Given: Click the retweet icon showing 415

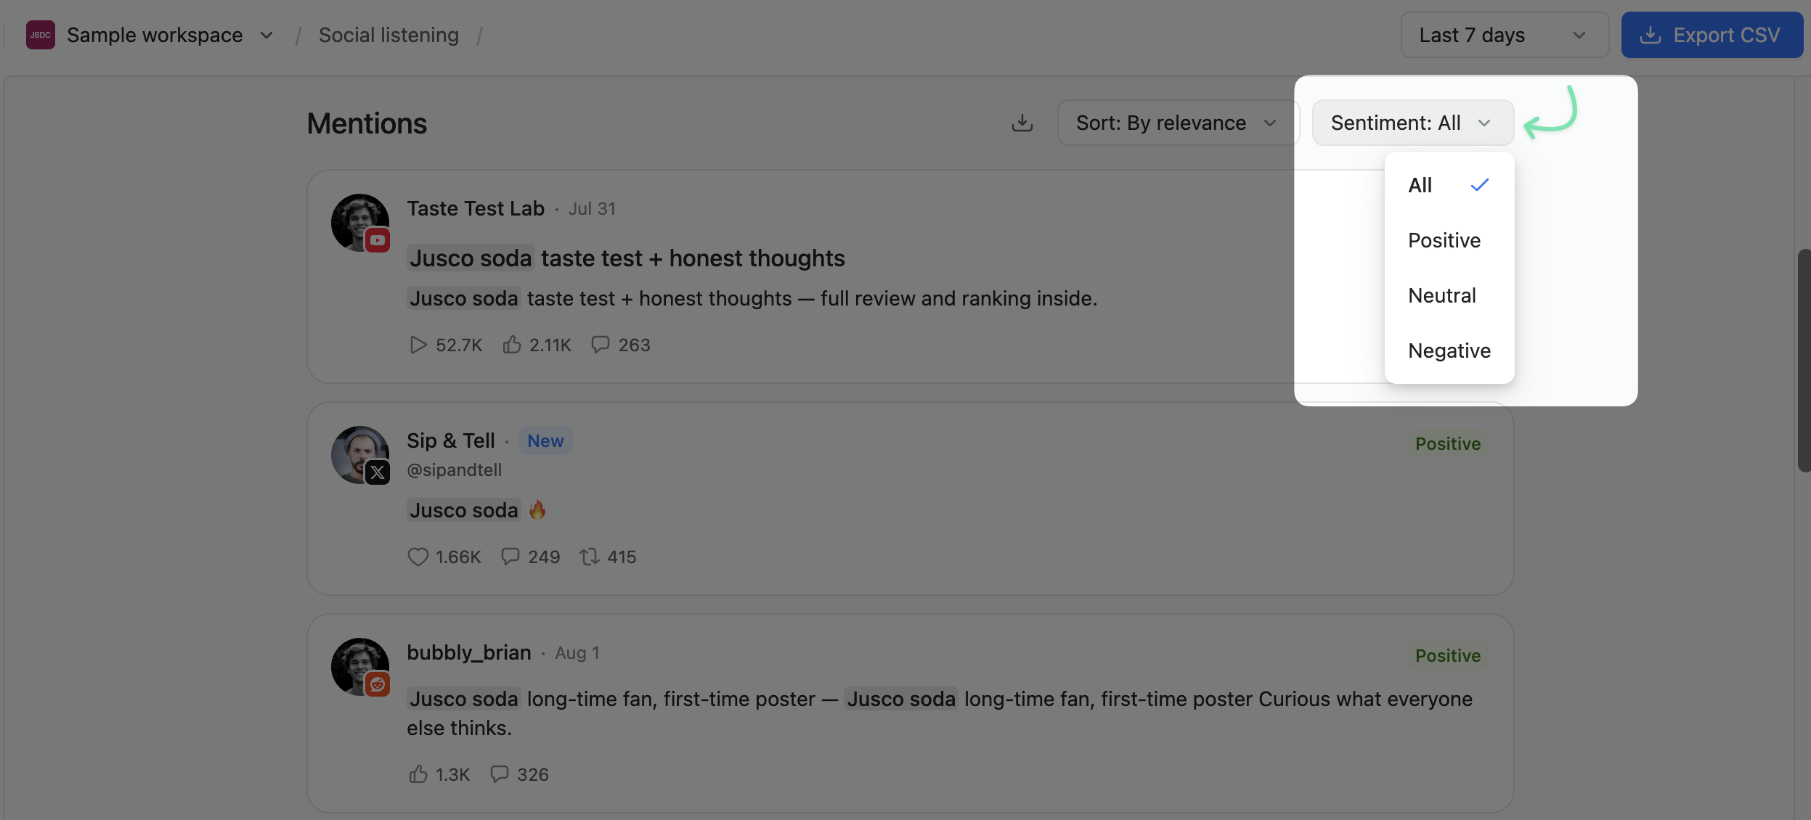Looking at the screenshot, I should (x=589, y=557).
